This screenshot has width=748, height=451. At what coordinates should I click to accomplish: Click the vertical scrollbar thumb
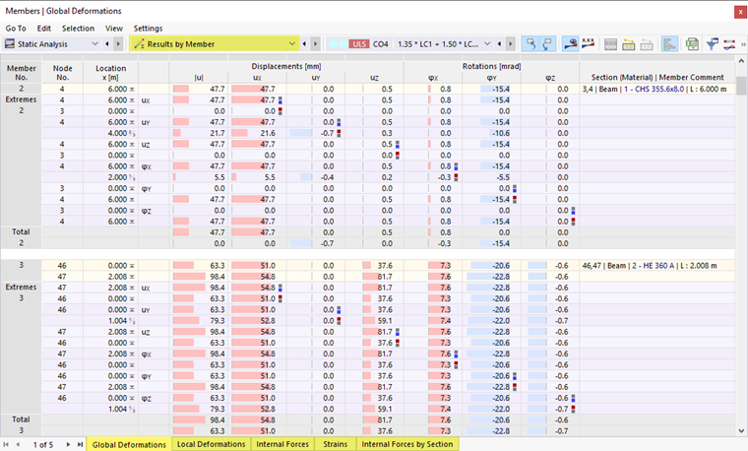coord(741,86)
